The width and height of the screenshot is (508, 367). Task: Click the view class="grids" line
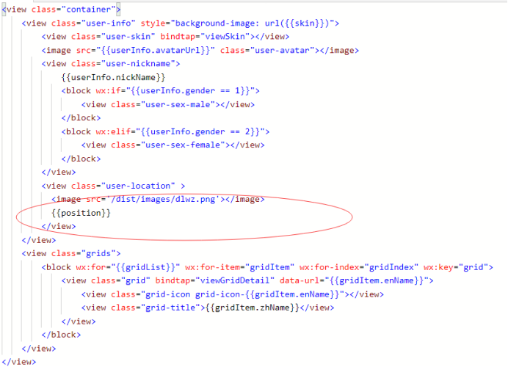point(71,253)
